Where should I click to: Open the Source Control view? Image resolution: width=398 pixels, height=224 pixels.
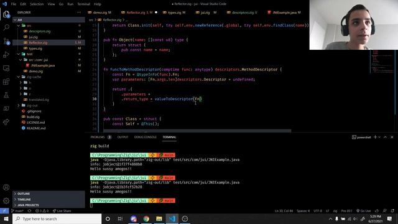(6, 41)
